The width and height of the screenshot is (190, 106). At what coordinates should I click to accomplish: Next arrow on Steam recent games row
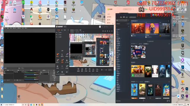(169, 62)
